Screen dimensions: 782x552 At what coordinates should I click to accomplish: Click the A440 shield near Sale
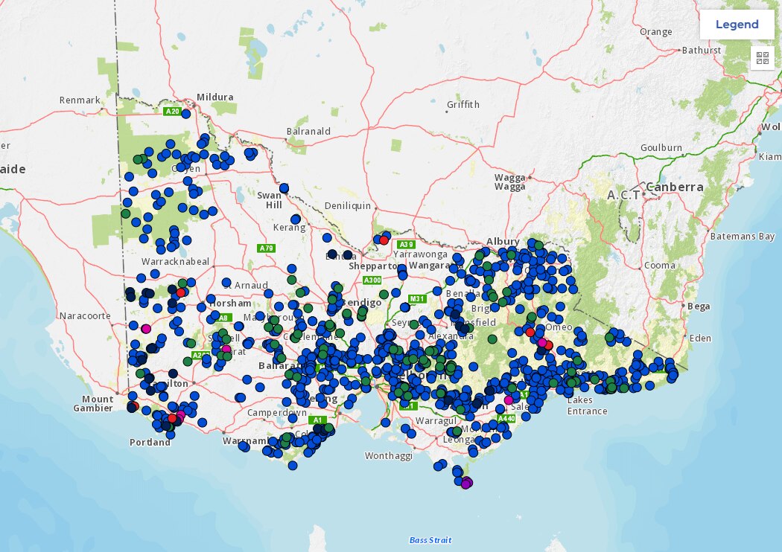coord(506,418)
